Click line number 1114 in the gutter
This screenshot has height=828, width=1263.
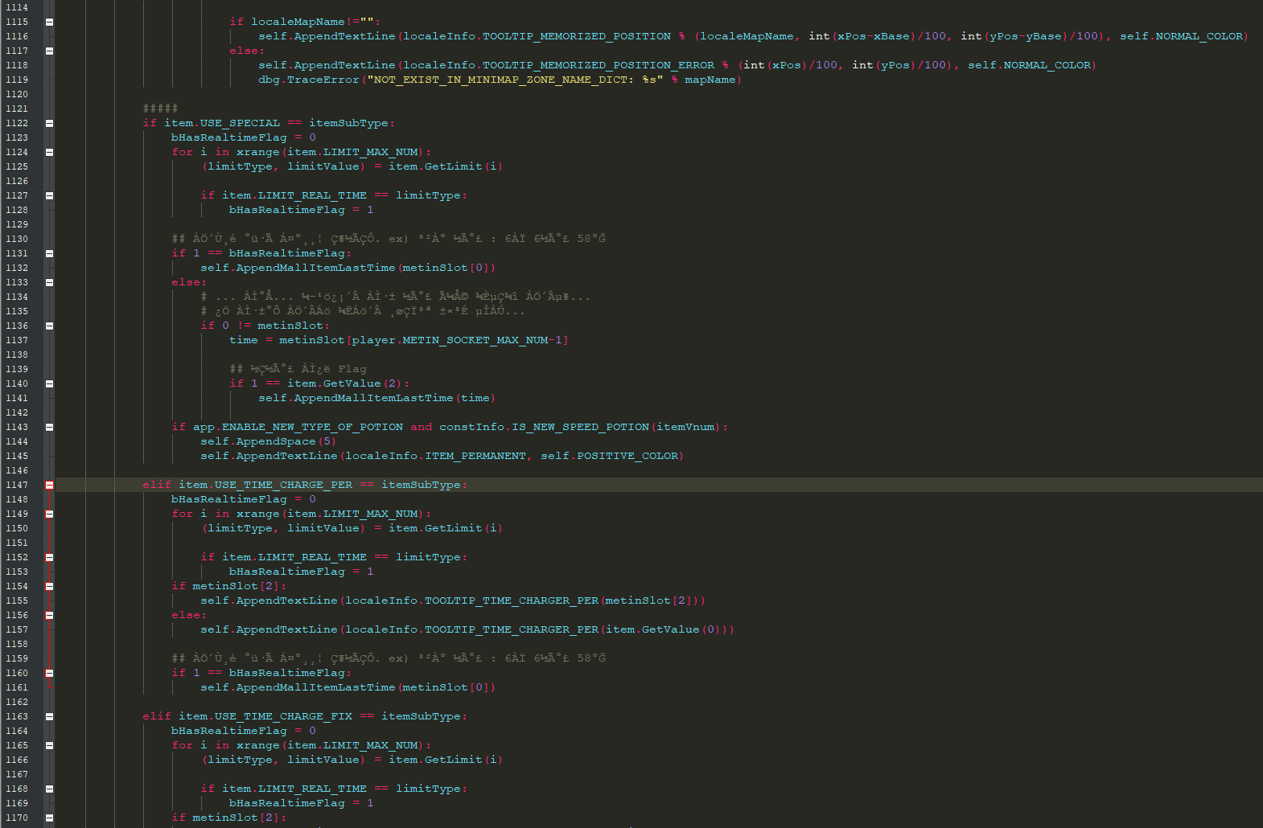(x=17, y=7)
